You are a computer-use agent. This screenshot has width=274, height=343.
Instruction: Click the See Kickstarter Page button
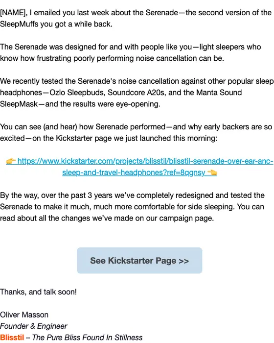click(139, 260)
